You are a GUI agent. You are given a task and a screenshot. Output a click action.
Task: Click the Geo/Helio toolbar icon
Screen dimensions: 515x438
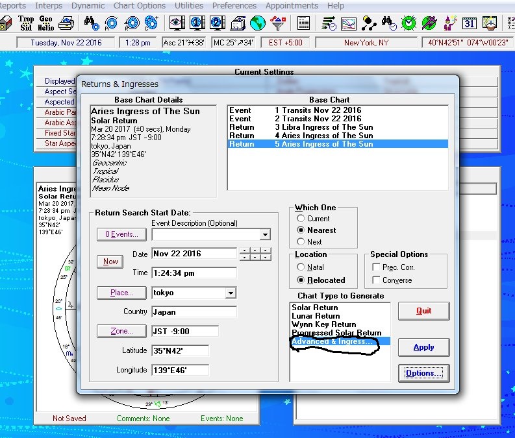pyautogui.click(x=45, y=24)
